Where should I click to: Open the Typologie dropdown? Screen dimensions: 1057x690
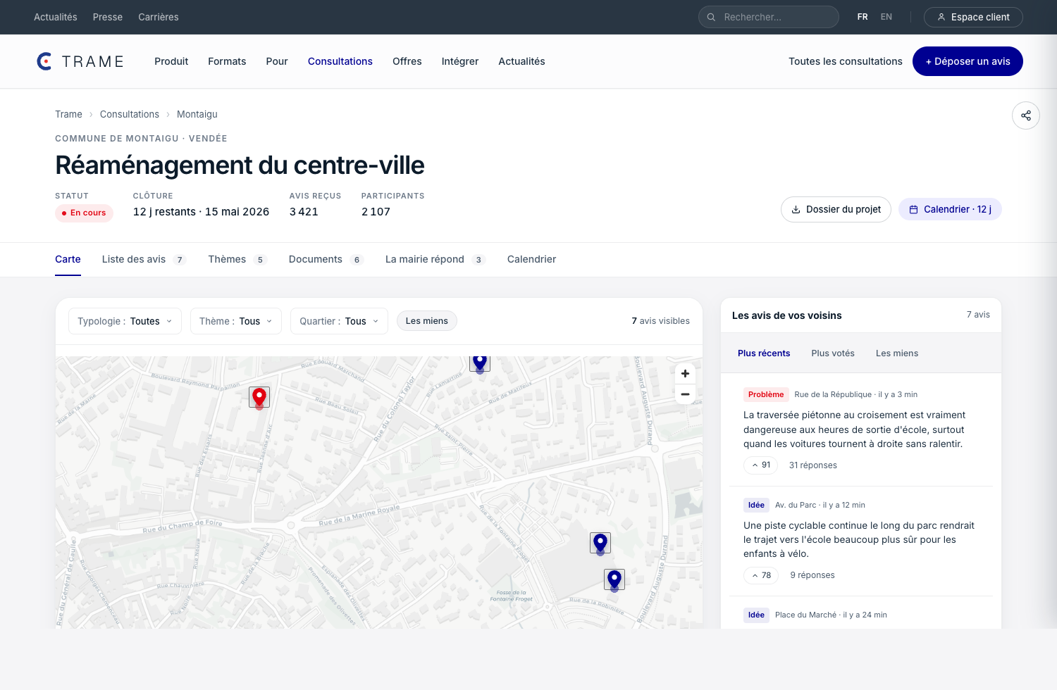[125, 321]
